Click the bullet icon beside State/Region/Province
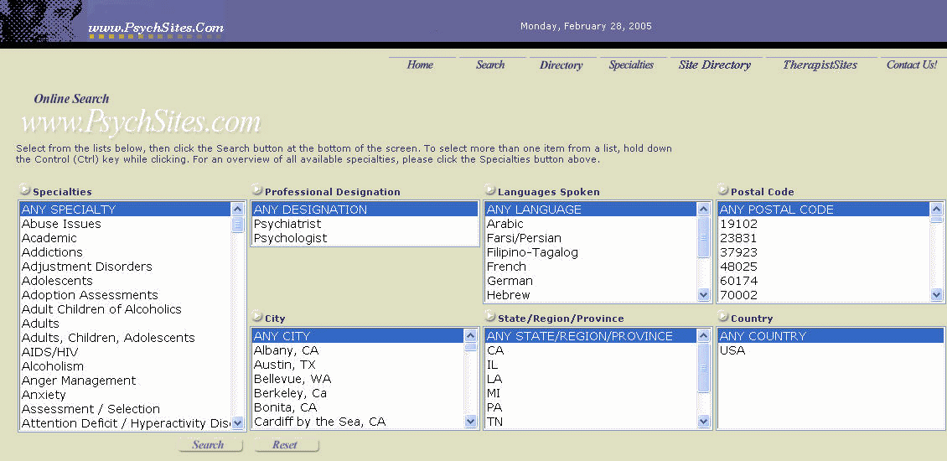This screenshot has height=461, width=947. (x=489, y=316)
